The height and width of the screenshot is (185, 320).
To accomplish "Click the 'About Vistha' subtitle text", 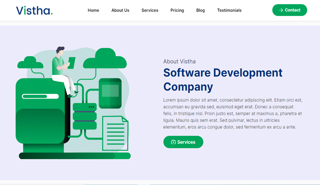I will (180, 62).
